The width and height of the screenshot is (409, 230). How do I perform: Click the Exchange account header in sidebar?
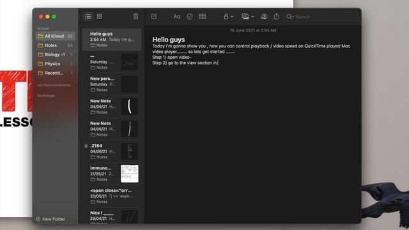tap(46, 96)
